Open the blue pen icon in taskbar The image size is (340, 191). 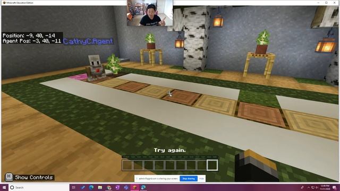(x=83, y=187)
